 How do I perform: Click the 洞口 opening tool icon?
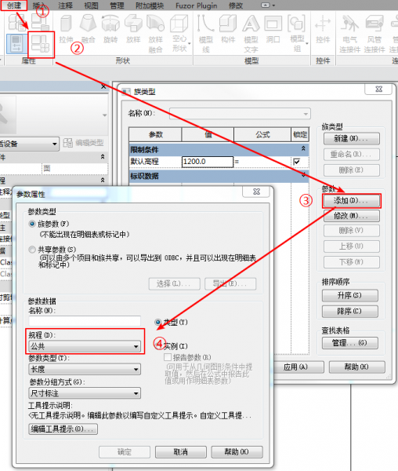tap(273, 30)
